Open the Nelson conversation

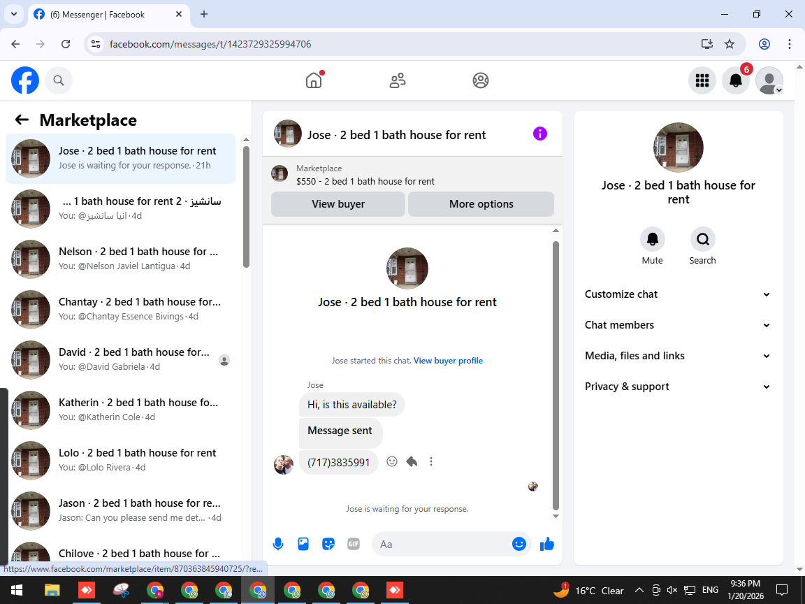(121, 259)
